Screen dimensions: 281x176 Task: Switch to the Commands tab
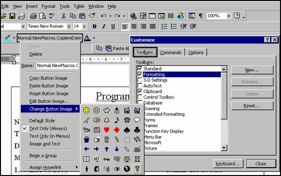[x=171, y=52]
